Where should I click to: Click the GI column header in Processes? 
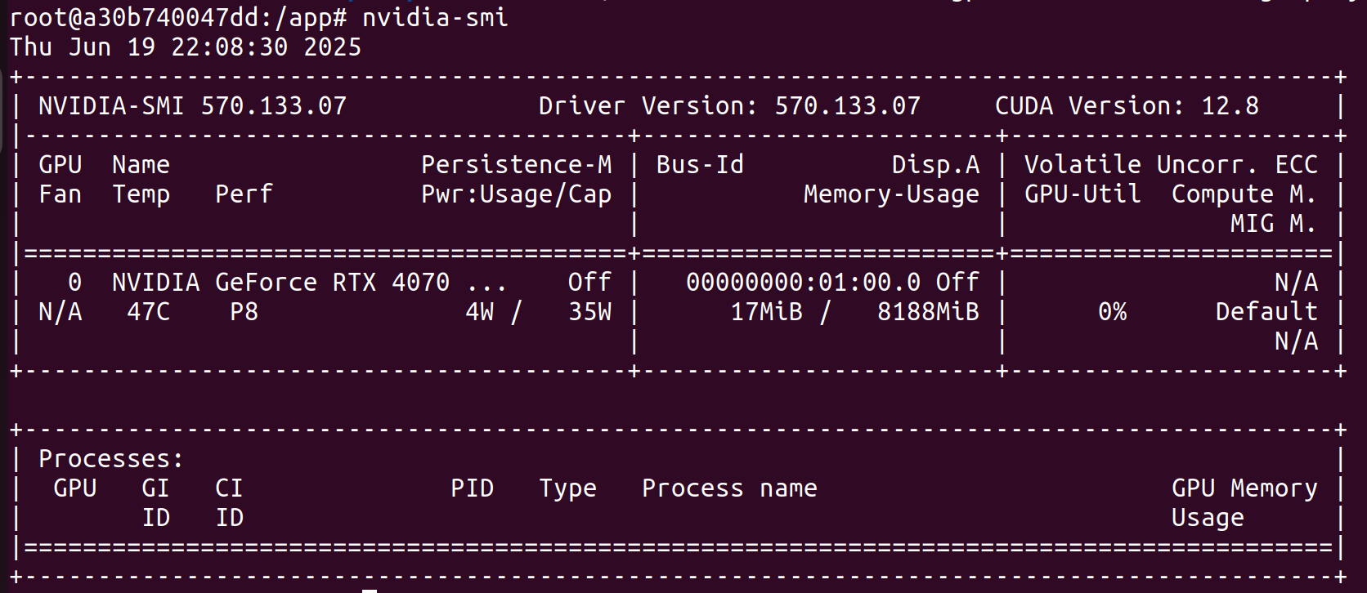[x=155, y=488]
